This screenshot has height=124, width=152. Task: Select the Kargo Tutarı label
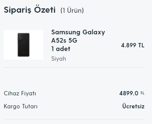pos(21,106)
